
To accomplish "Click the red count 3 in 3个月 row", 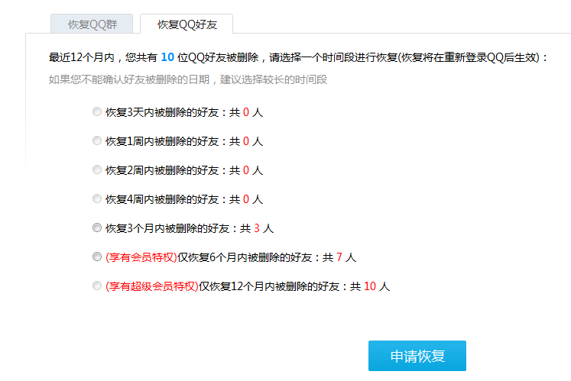I will pyautogui.click(x=257, y=228).
